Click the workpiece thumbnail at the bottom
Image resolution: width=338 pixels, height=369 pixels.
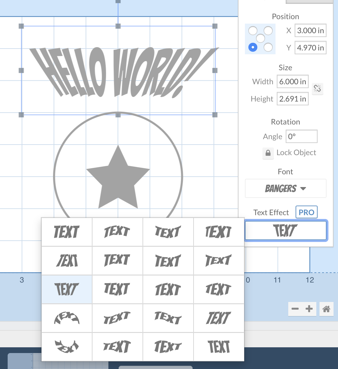pos(58,361)
